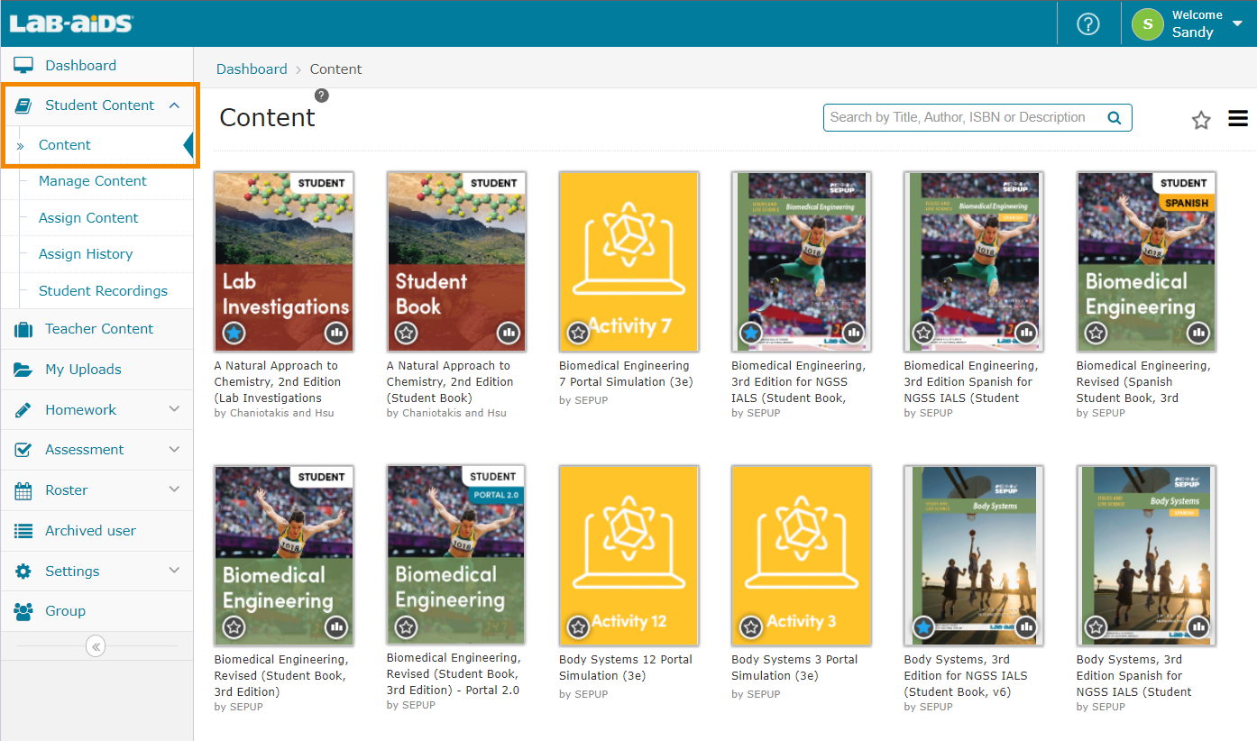Screen dimensions: 1257x741
Task: Show favorites using the star icon beside search
Action: [1201, 120]
